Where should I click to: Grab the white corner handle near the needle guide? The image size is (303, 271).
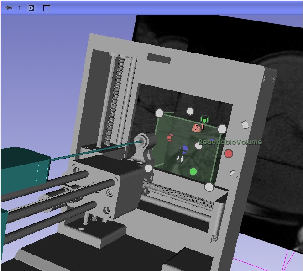click(148, 168)
